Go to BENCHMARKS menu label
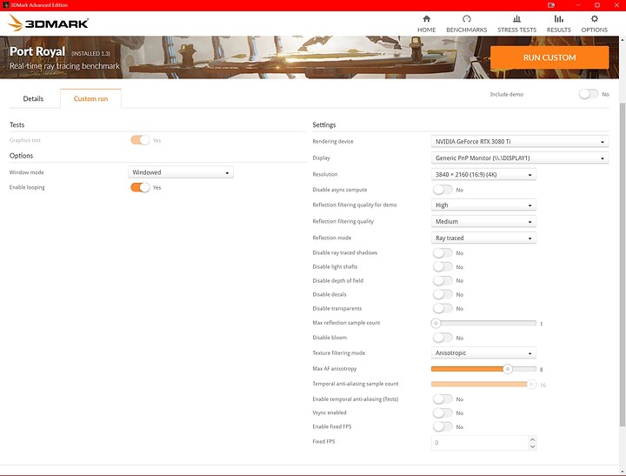 tap(467, 30)
